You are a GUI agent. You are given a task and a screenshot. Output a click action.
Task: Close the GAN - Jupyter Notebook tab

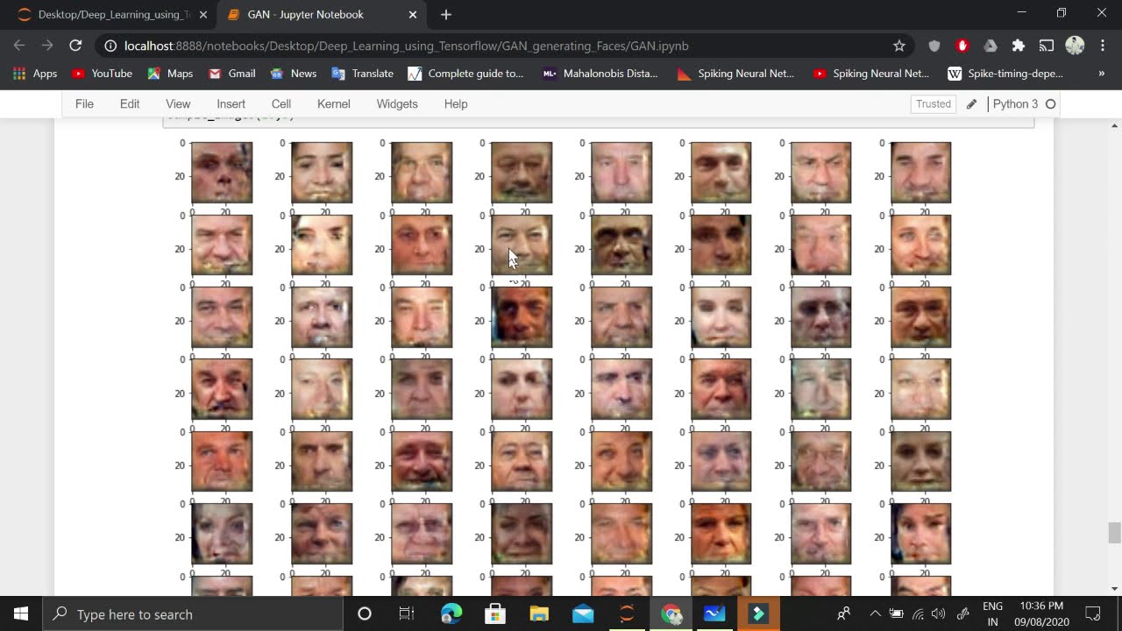coord(413,15)
